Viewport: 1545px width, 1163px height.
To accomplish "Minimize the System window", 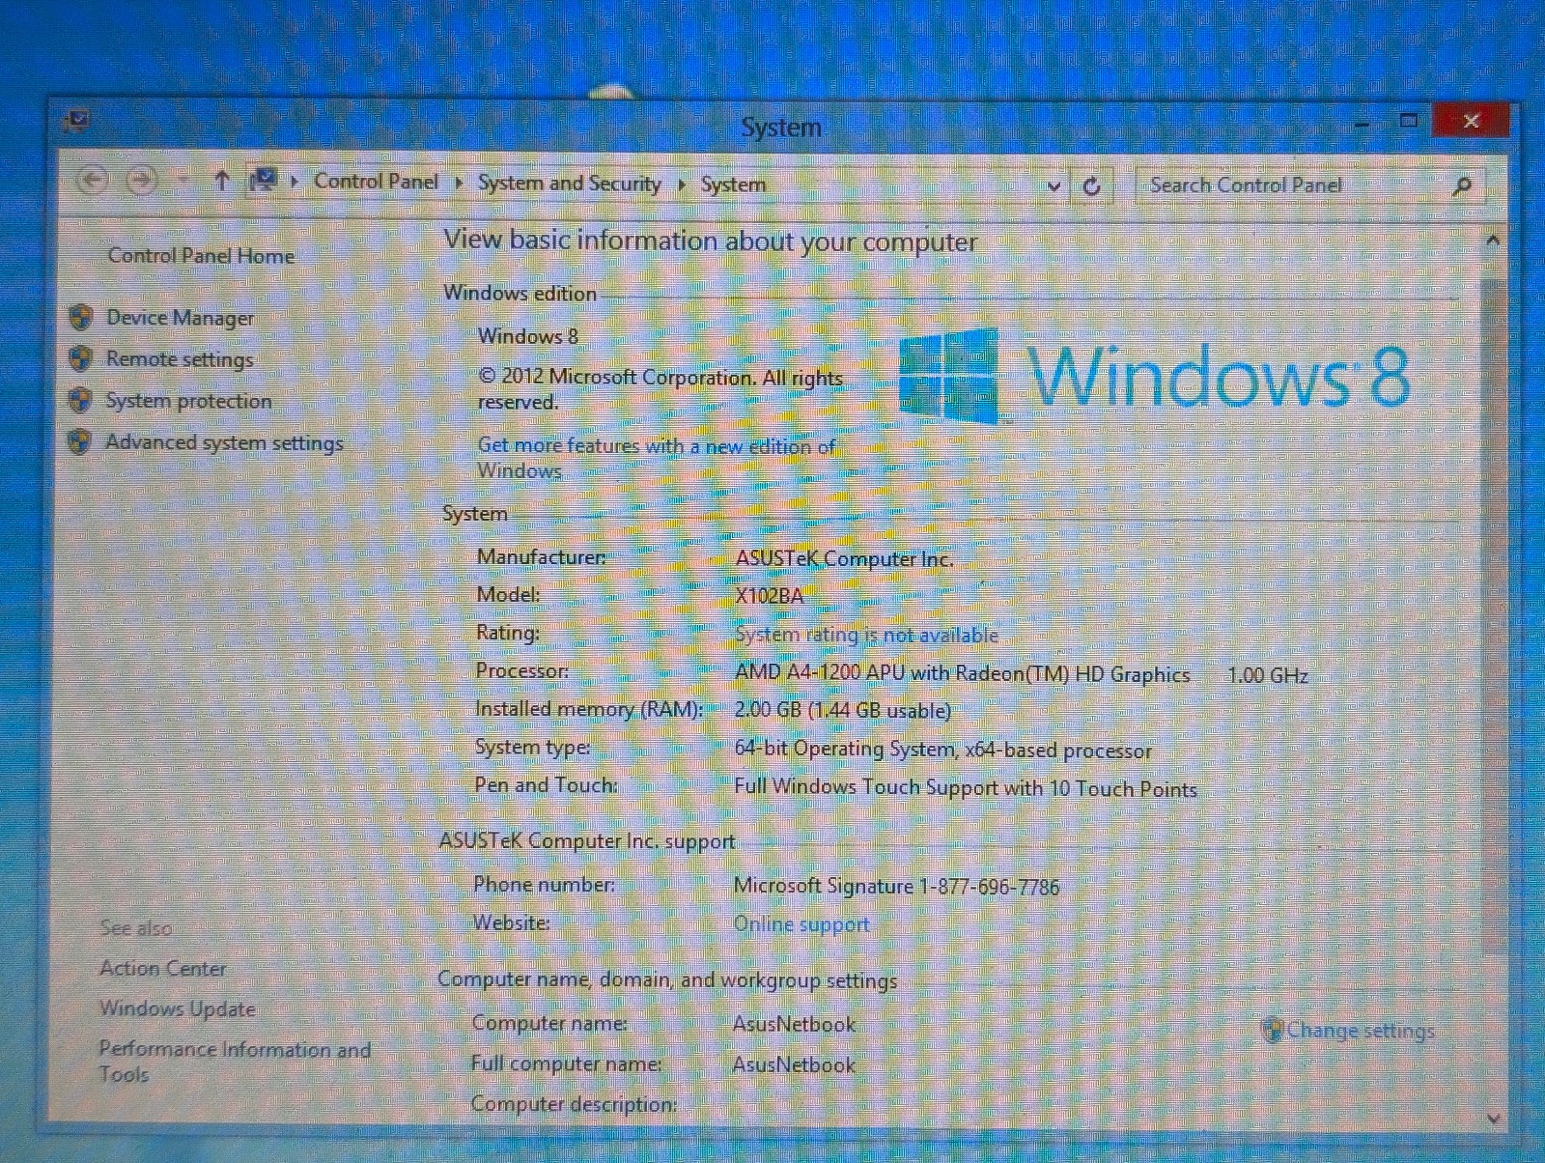I will point(1362,124).
